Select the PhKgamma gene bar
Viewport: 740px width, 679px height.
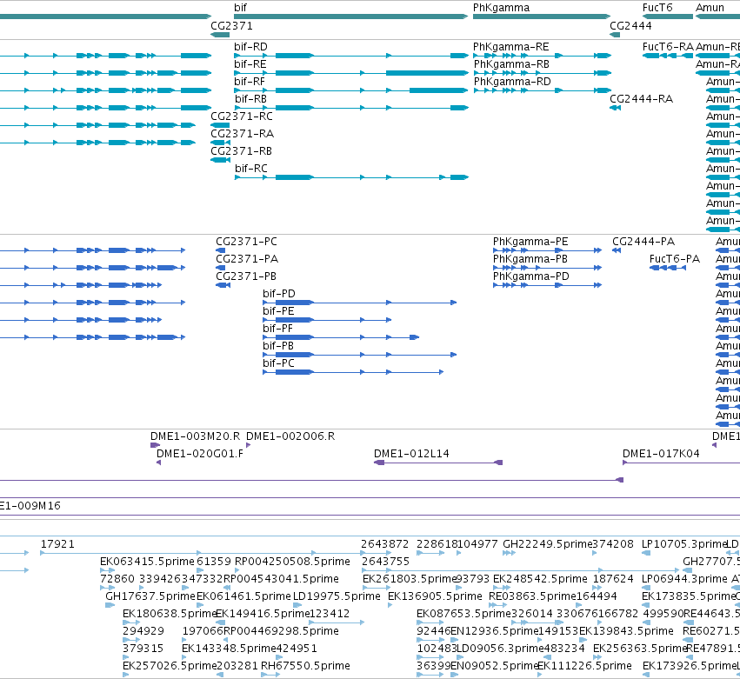(542, 17)
